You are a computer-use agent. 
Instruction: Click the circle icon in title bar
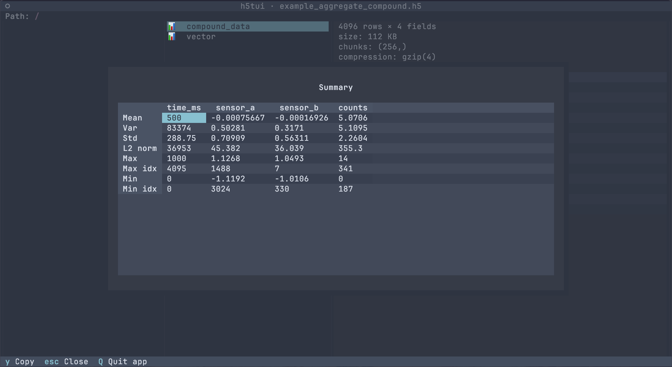(x=8, y=6)
